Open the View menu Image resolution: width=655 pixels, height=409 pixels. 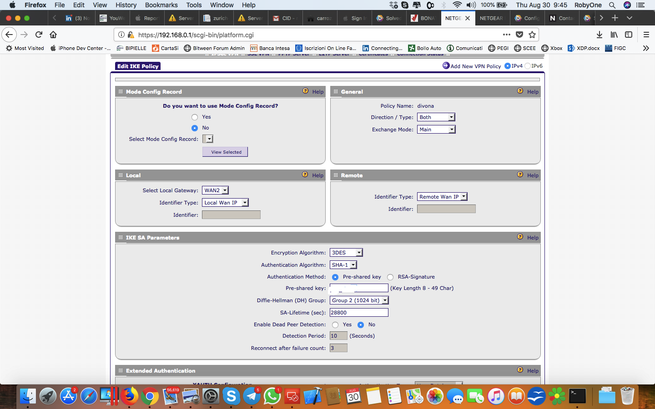coord(100,5)
